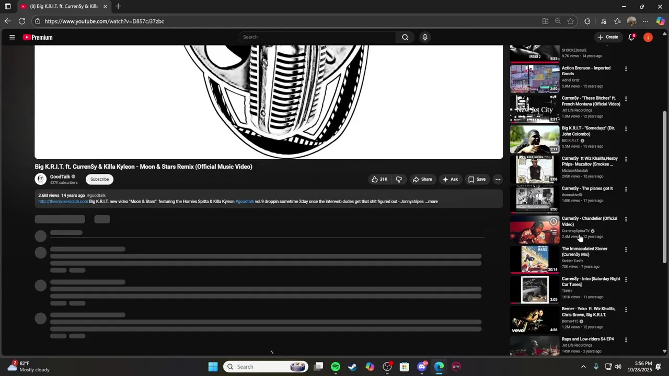669x376 pixels.
Task: Open the favorites list icon
Action: 618,21
